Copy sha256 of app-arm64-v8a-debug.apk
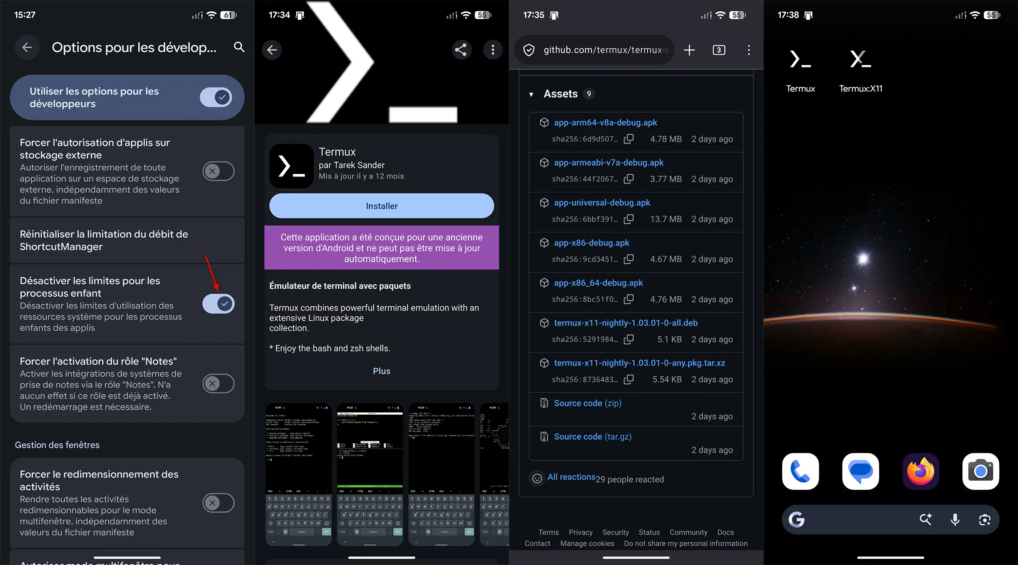Screen dimensions: 1018x565 click(629, 139)
